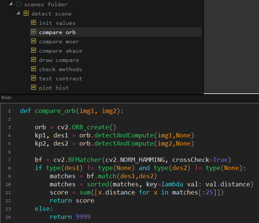
Task: Select the draw compare tree item
Action: [x=59, y=60]
